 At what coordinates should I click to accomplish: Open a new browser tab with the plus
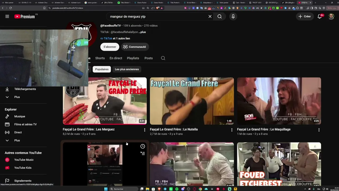click(x=315, y=3)
